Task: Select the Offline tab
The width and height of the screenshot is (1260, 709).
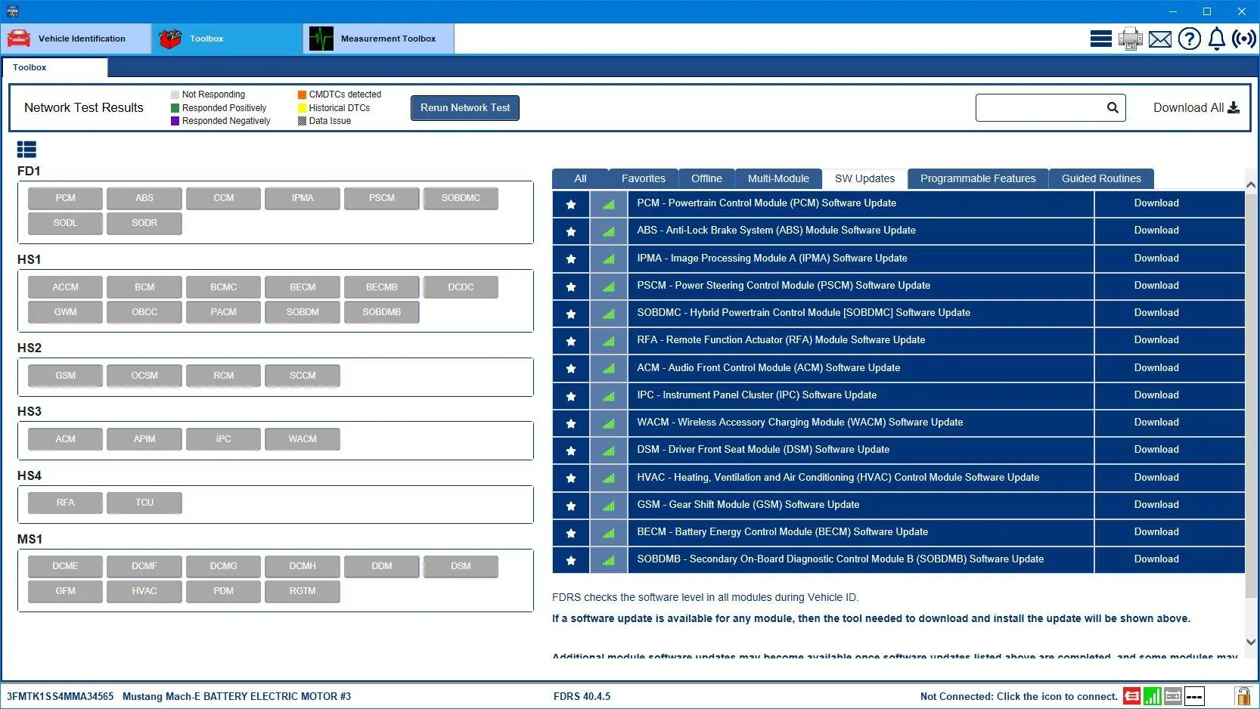Action: pyautogui.click(x=706, y=178)
